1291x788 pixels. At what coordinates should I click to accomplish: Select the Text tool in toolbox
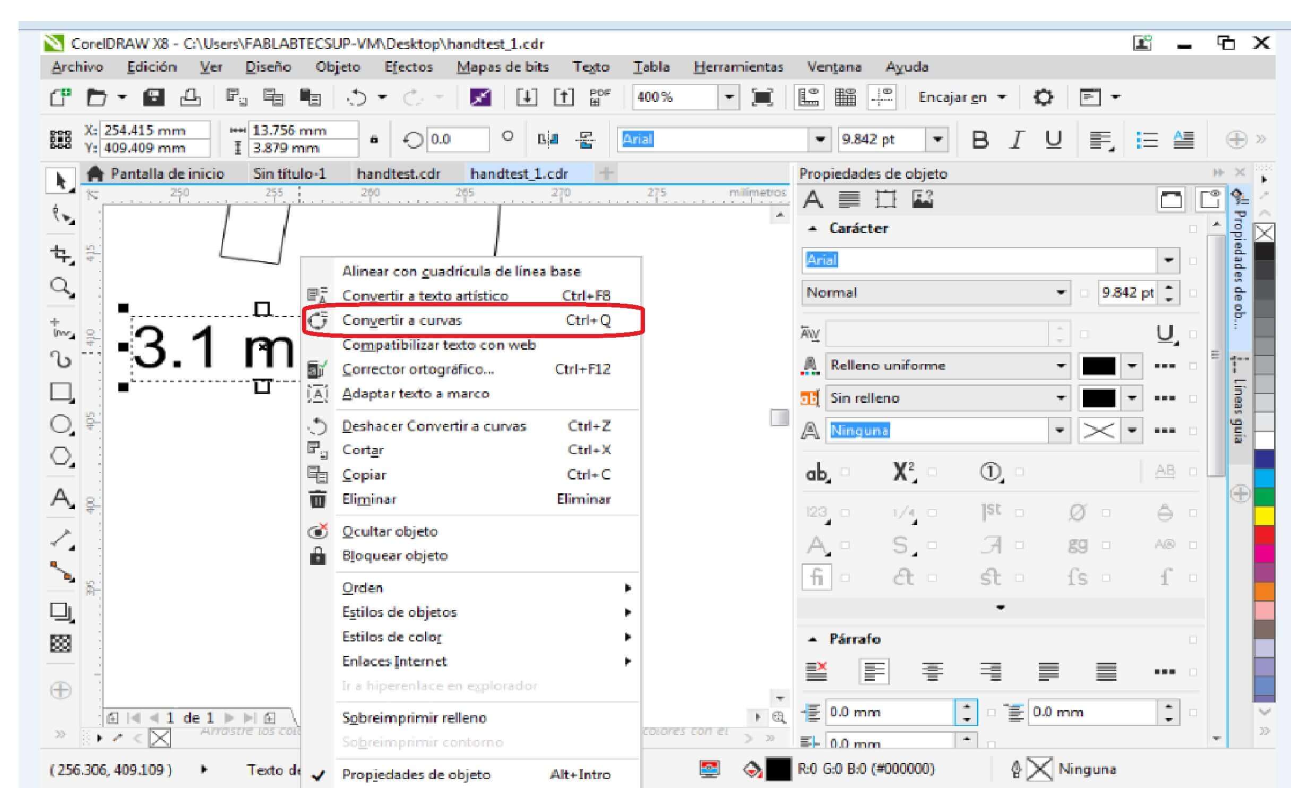pyautogui.click(x=62, y=498)
